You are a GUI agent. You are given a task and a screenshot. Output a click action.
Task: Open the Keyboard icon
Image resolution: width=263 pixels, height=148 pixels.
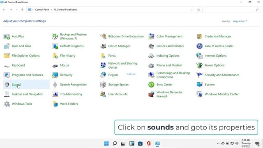7,66
